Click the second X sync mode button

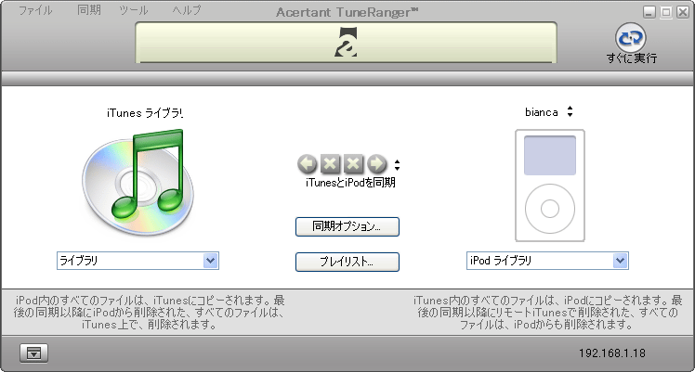click(353, 163)
